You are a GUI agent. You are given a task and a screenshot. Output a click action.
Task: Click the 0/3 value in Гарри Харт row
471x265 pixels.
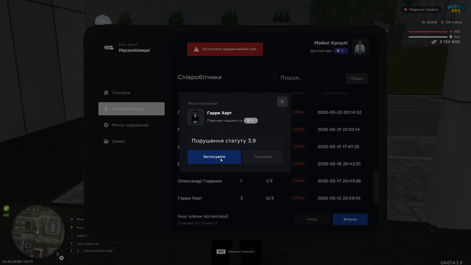(x=270, y=198)
